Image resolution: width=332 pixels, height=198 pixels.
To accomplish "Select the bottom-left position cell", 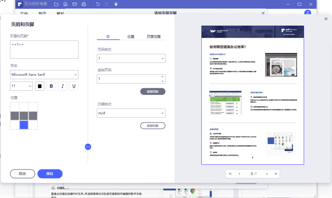I will (x=15, y=125).
